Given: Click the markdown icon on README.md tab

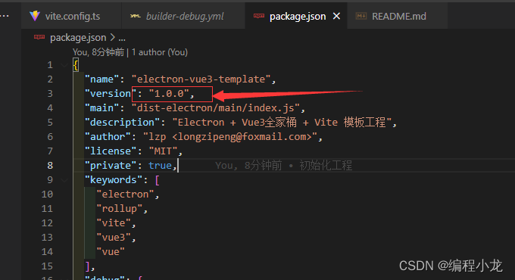Looking at the screenshot, I should click(361, 16).
